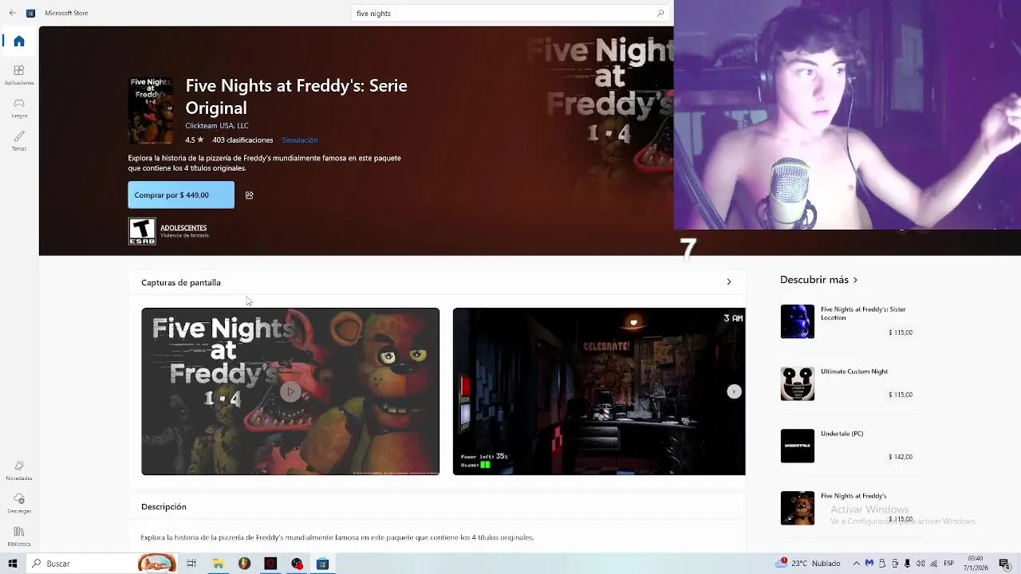Viewport: 1021px width, 574px height.
Task: Play the trailer video thumbnail
Action: 290,391
